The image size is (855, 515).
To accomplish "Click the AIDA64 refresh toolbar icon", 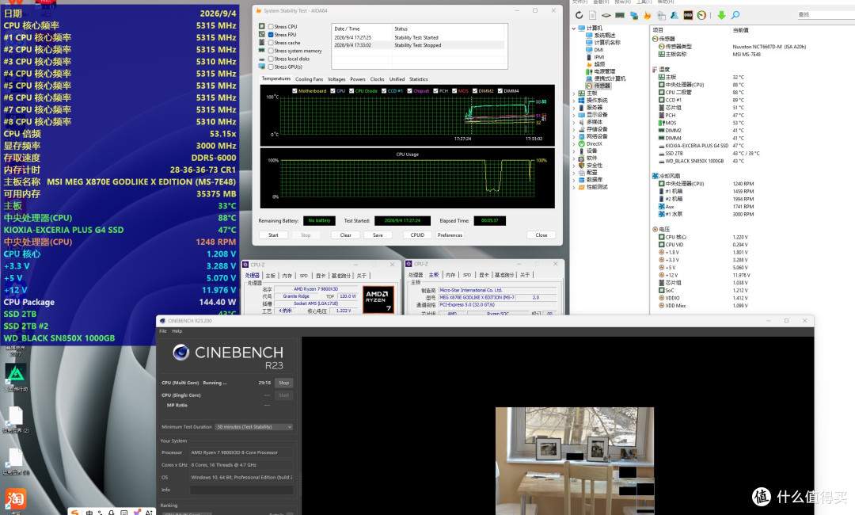I will pos(579,15).
